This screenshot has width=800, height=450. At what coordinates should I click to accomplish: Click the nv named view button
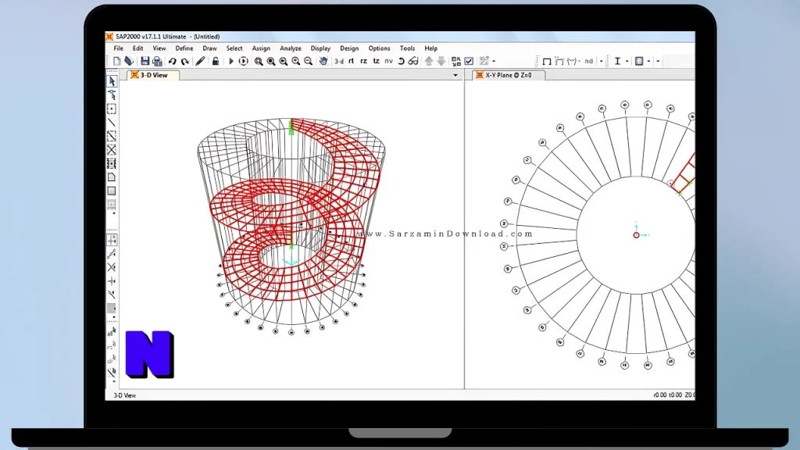(x=389, y=61)
